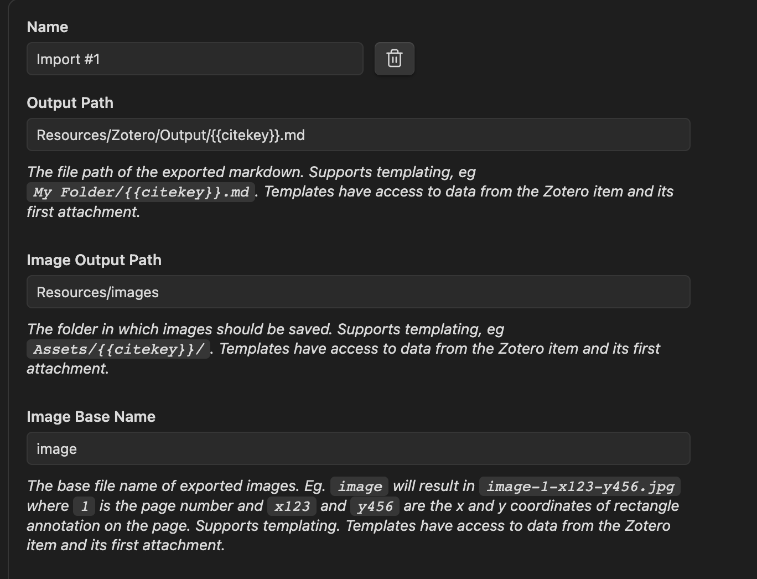Click the image-1-x123-y456.jpg example text
The height and width of the screenshot is (579, 757).
(580, 486)
